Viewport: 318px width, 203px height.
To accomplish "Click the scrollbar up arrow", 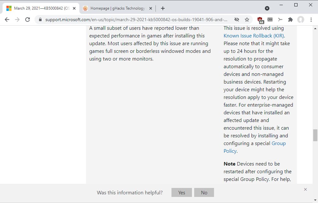I will [315, 29].
